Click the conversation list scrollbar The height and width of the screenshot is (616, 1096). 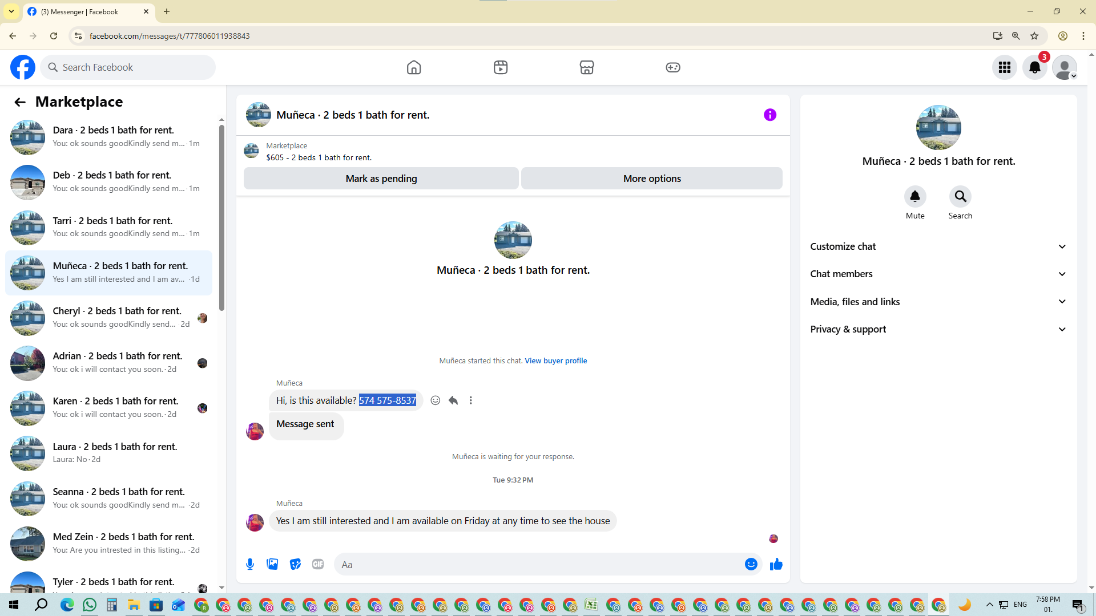tap(221, 217)
